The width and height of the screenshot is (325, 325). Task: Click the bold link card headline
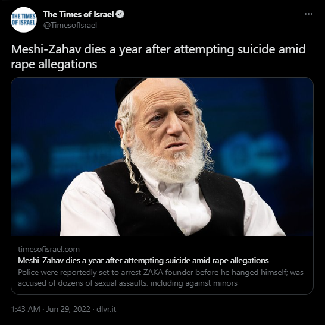[143, 260]
